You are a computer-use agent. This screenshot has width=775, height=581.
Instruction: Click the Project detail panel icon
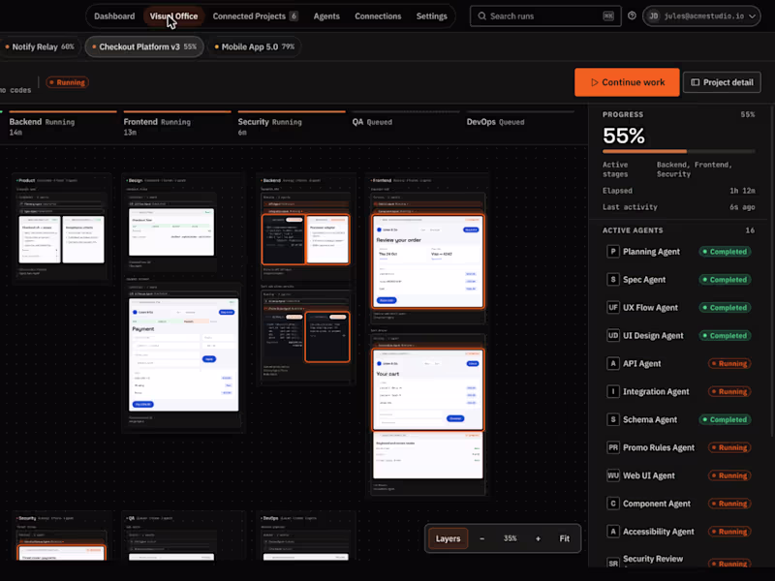coord(695,82)
